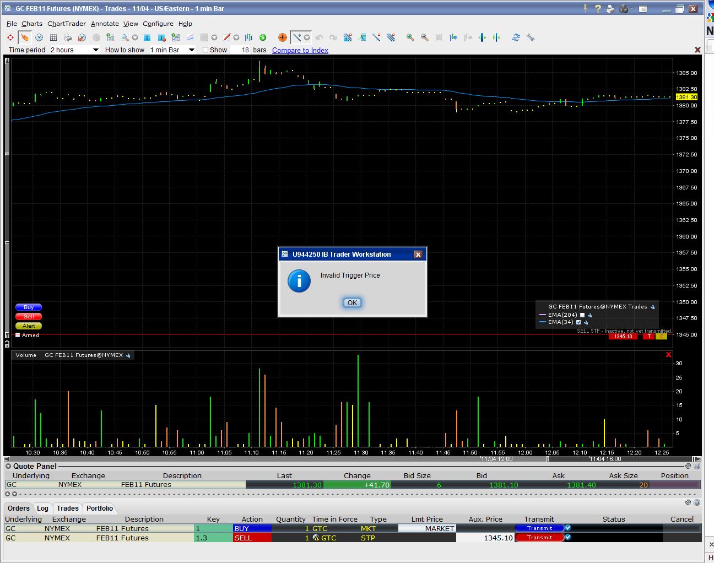This screenshot has width=714, height=563.
Task: Disable the EMA(34) indicator checkbox
Action: tap(578, 322)
